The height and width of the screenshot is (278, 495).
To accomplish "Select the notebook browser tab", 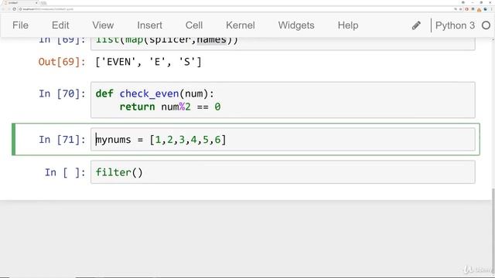I will coord(19,2).
